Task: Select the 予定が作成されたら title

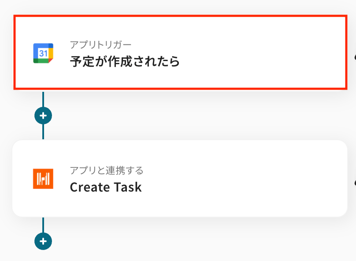Action: (125, 62)
